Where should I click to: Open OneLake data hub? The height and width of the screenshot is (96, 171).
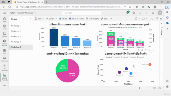coord(5,43)
